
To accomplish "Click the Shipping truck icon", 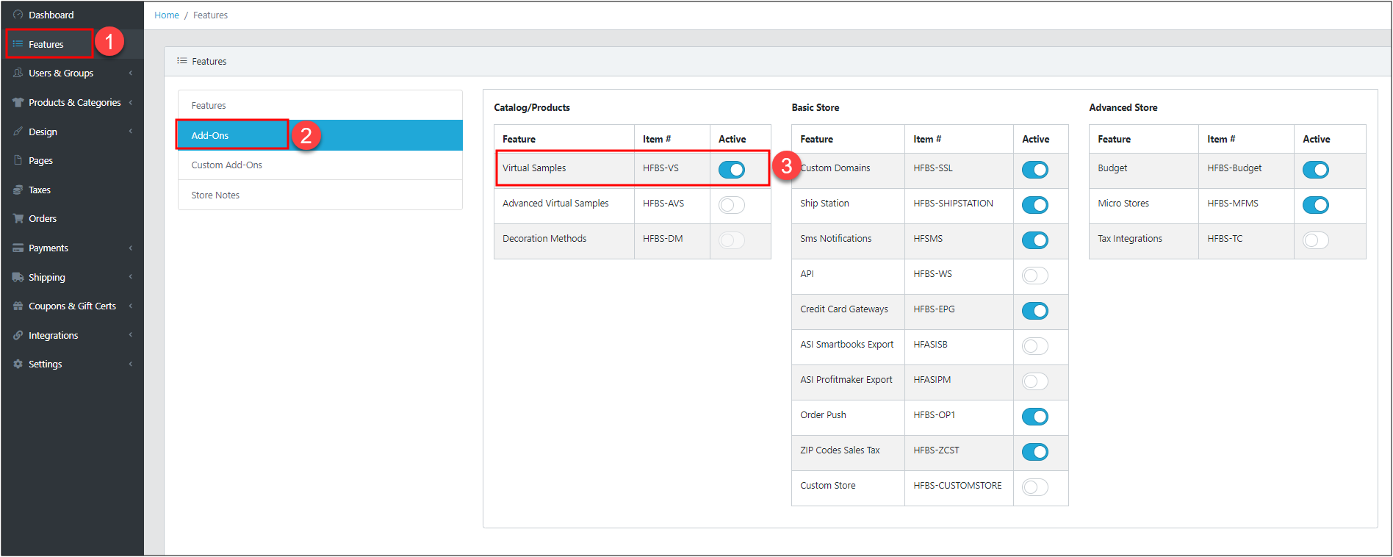I will coord(18,277).
